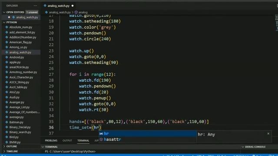The width and height of the screenshot is (278, 156).
Task: Open Bird.py file
Action: pos(14,137)
